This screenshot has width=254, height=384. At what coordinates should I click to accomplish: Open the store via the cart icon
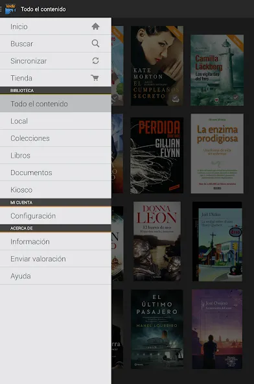(95, 78)
